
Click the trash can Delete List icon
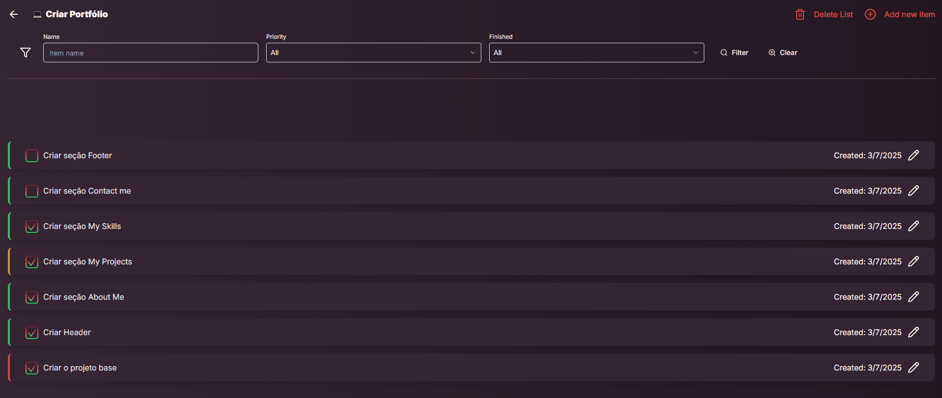click(800, 14)
